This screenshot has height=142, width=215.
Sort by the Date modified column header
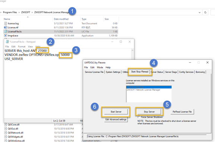[61, 19]
